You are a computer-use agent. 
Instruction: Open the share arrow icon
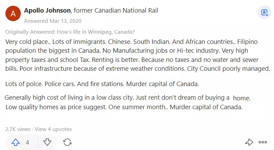click(x=249, y=142)
